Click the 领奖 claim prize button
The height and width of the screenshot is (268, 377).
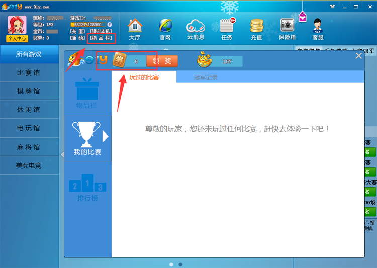[162, 61]
